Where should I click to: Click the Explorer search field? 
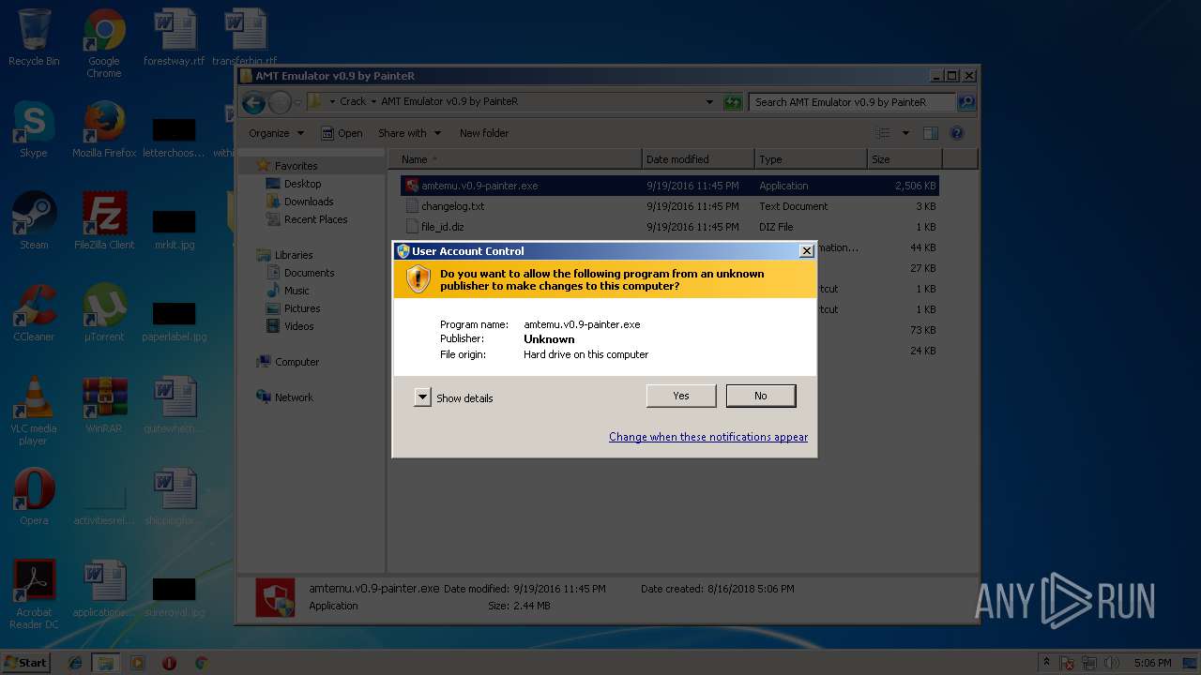[x=852, y=102]
